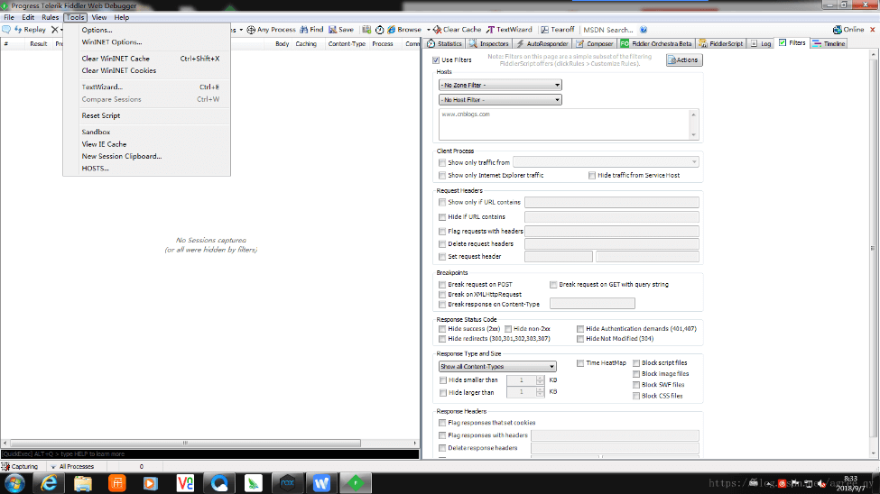The height and width of the screenshot is (494, 880).
Task: Click the Any Process target icon
Action: pos(251,30)
